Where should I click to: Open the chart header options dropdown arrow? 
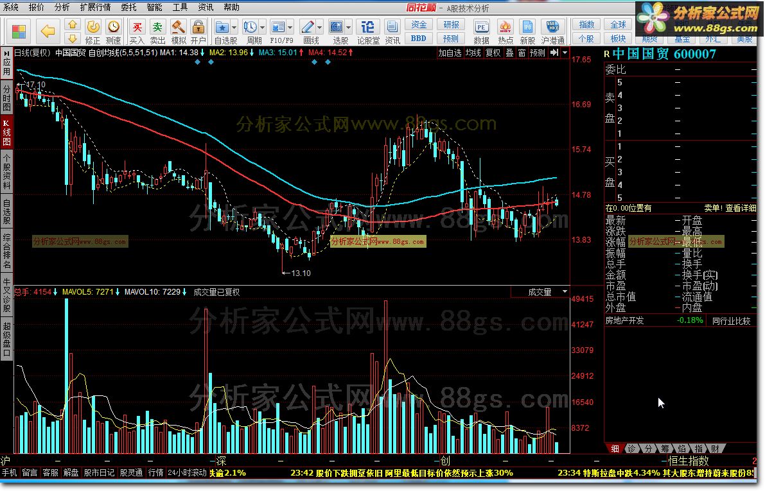pos(565,53)
